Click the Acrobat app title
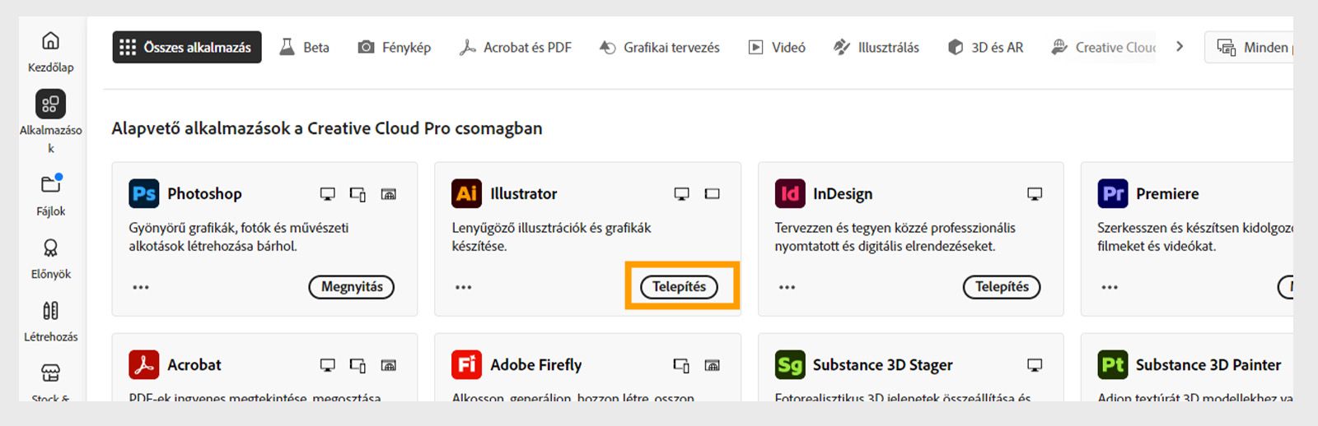 194,365
